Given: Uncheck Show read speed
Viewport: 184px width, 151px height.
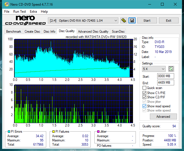Looking at the screenshot, I should 144,106.
